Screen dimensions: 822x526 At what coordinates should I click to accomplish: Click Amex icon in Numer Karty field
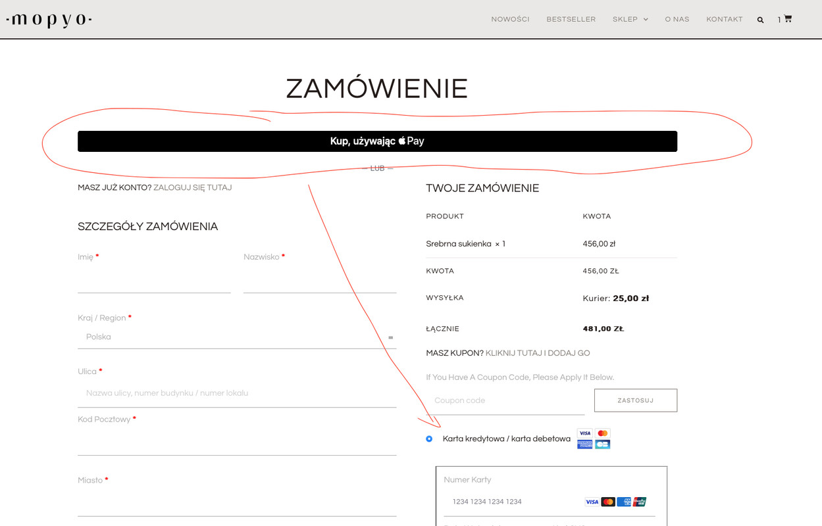coord(624,502)
